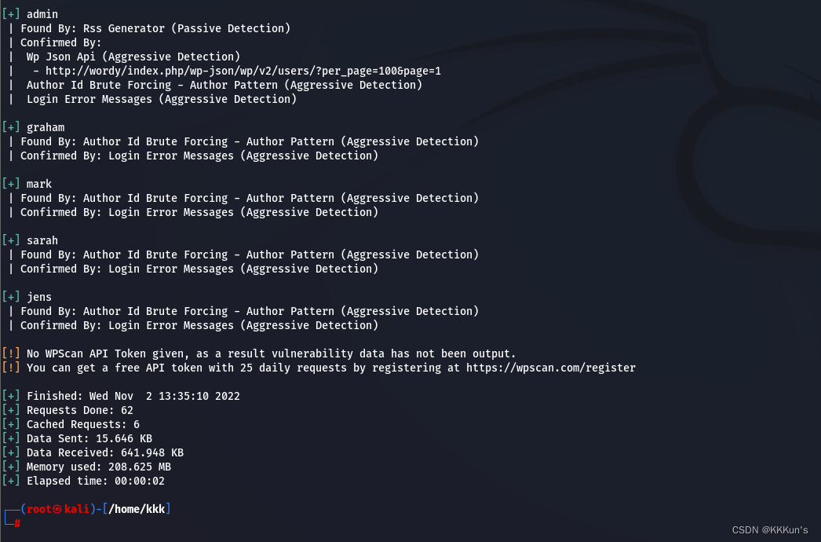Viewport: 821px width, 542px height.
Task: Click the wp-json users API URL
Action: click(x=243, y=71)
